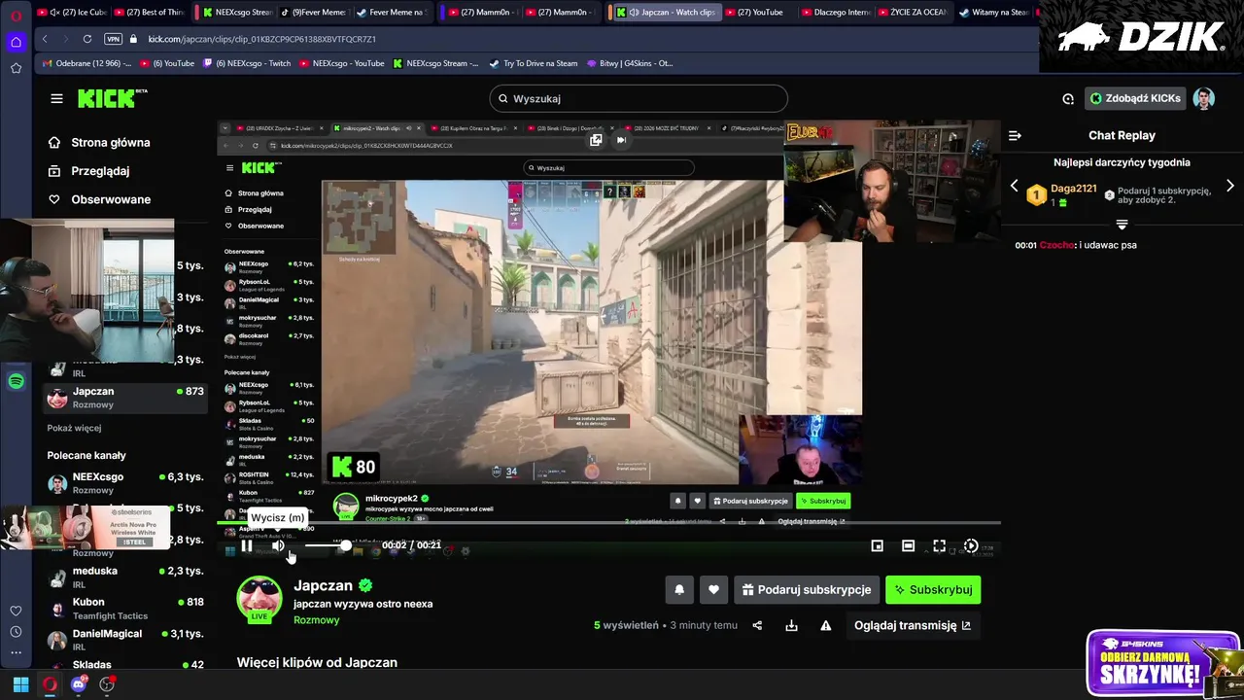Viewport: 1244px width, 700px height.
Task: Click Podaruj subskrypcje button
Action: coord(807,589)
